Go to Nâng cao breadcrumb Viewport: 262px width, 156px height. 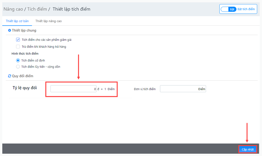13,9
